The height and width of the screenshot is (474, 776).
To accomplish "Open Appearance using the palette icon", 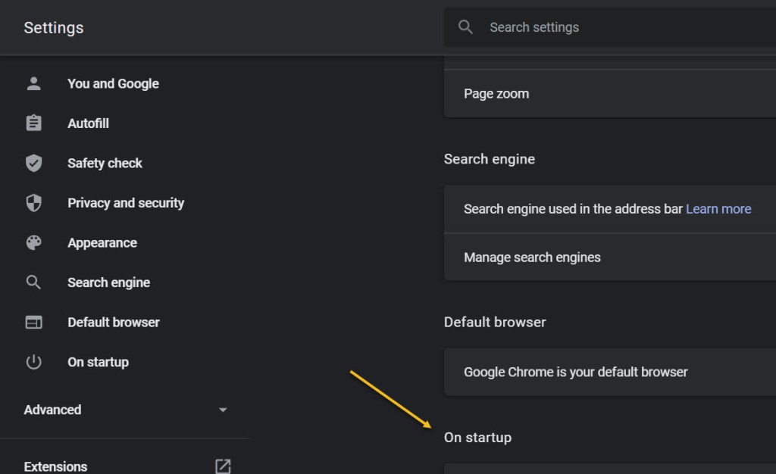I will point(33,243).
